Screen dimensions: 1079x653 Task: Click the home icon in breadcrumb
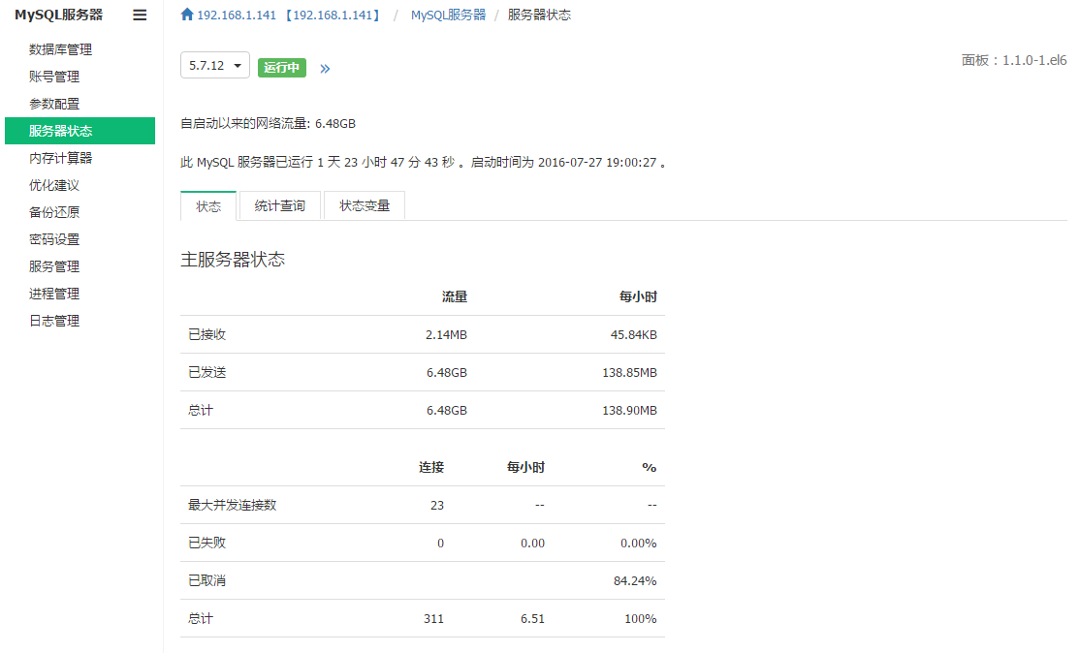coord(187,15)
